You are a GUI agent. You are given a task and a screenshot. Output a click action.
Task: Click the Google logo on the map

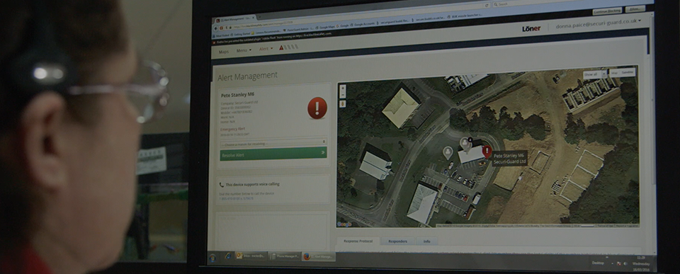tap(345, 224)
